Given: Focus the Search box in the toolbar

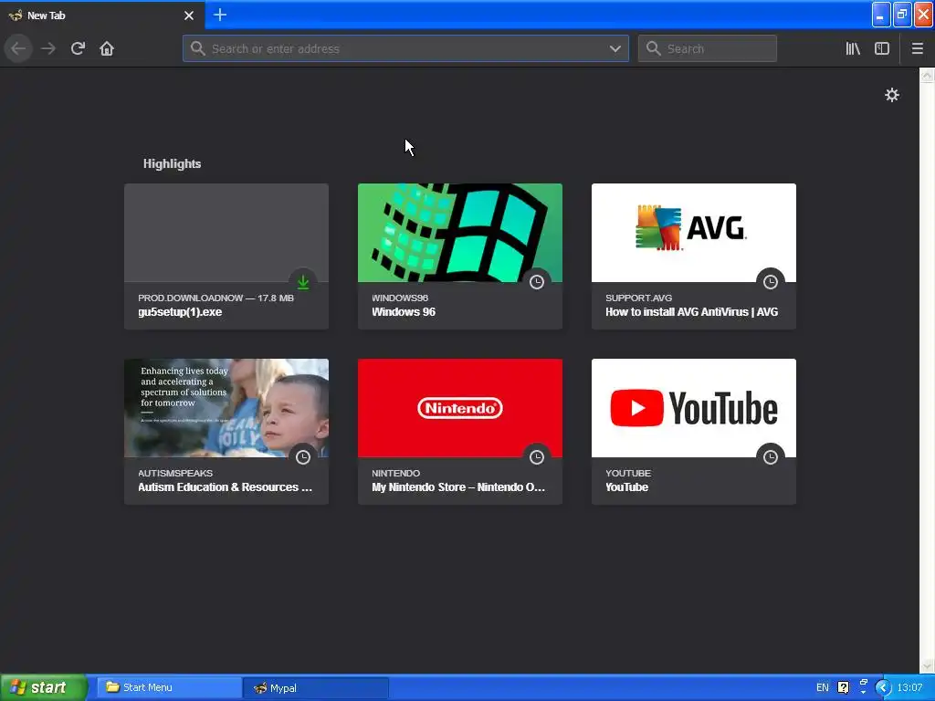Looking at the screenshot, I should coord(708,49).
